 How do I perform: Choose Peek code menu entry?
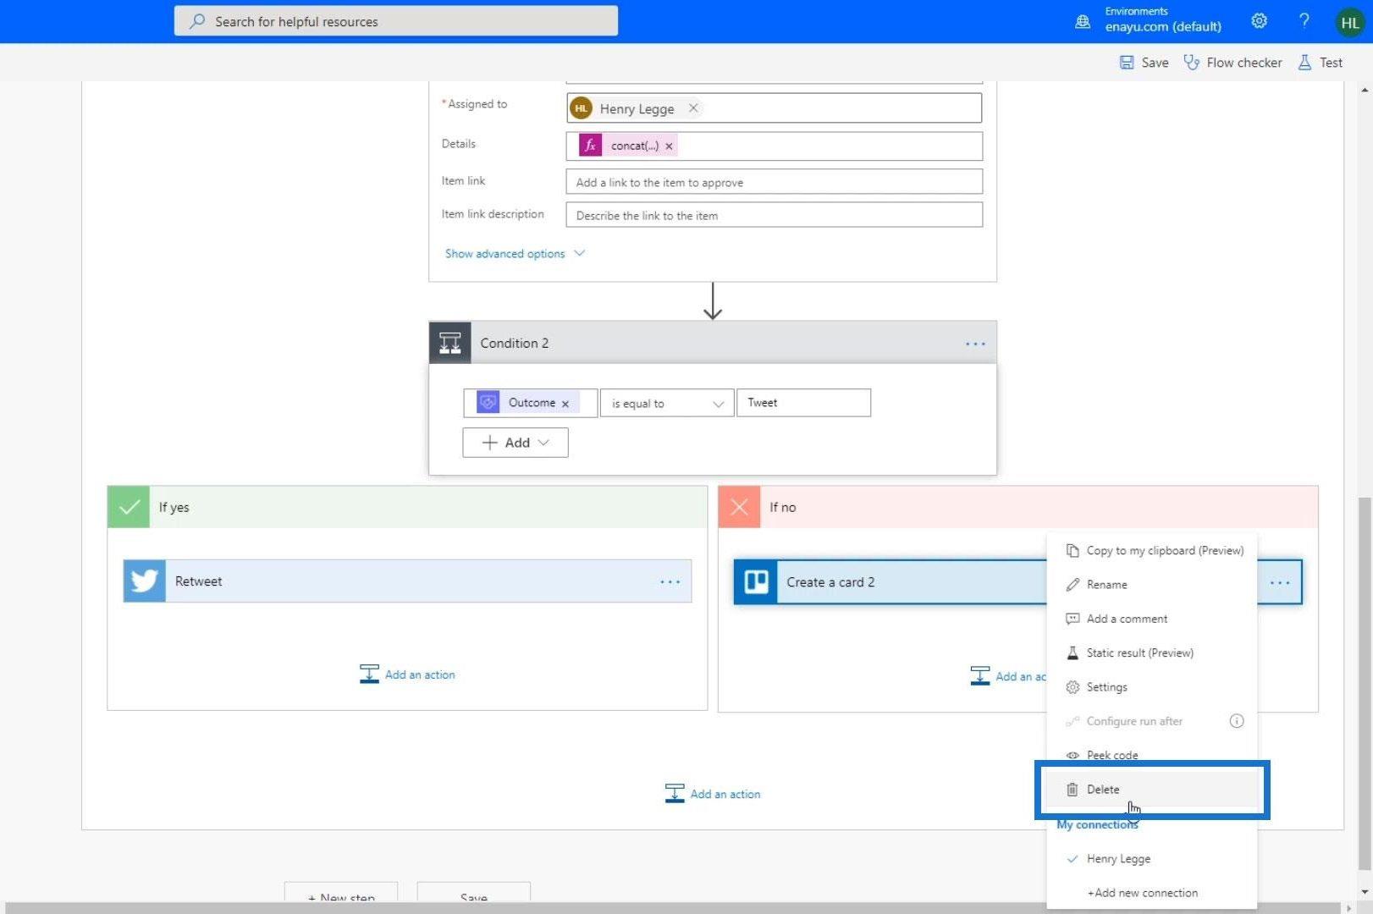tap(1152, 755)
